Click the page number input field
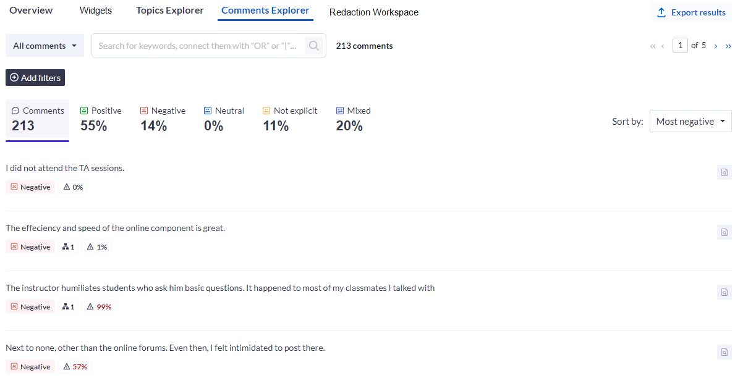The width and height of the screenshot is (735, 378). pos(680,45)
